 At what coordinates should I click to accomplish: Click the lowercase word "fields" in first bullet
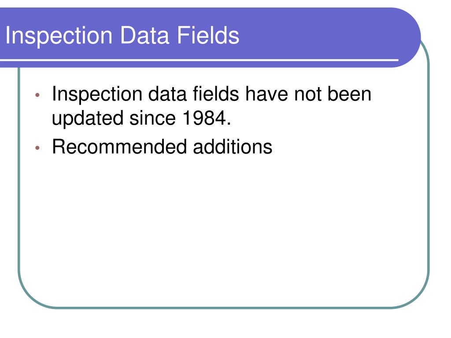(216, 94)
